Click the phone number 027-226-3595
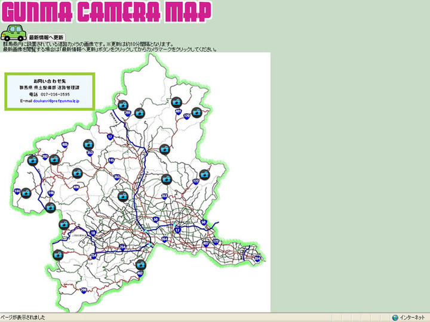 click(55, 94)
